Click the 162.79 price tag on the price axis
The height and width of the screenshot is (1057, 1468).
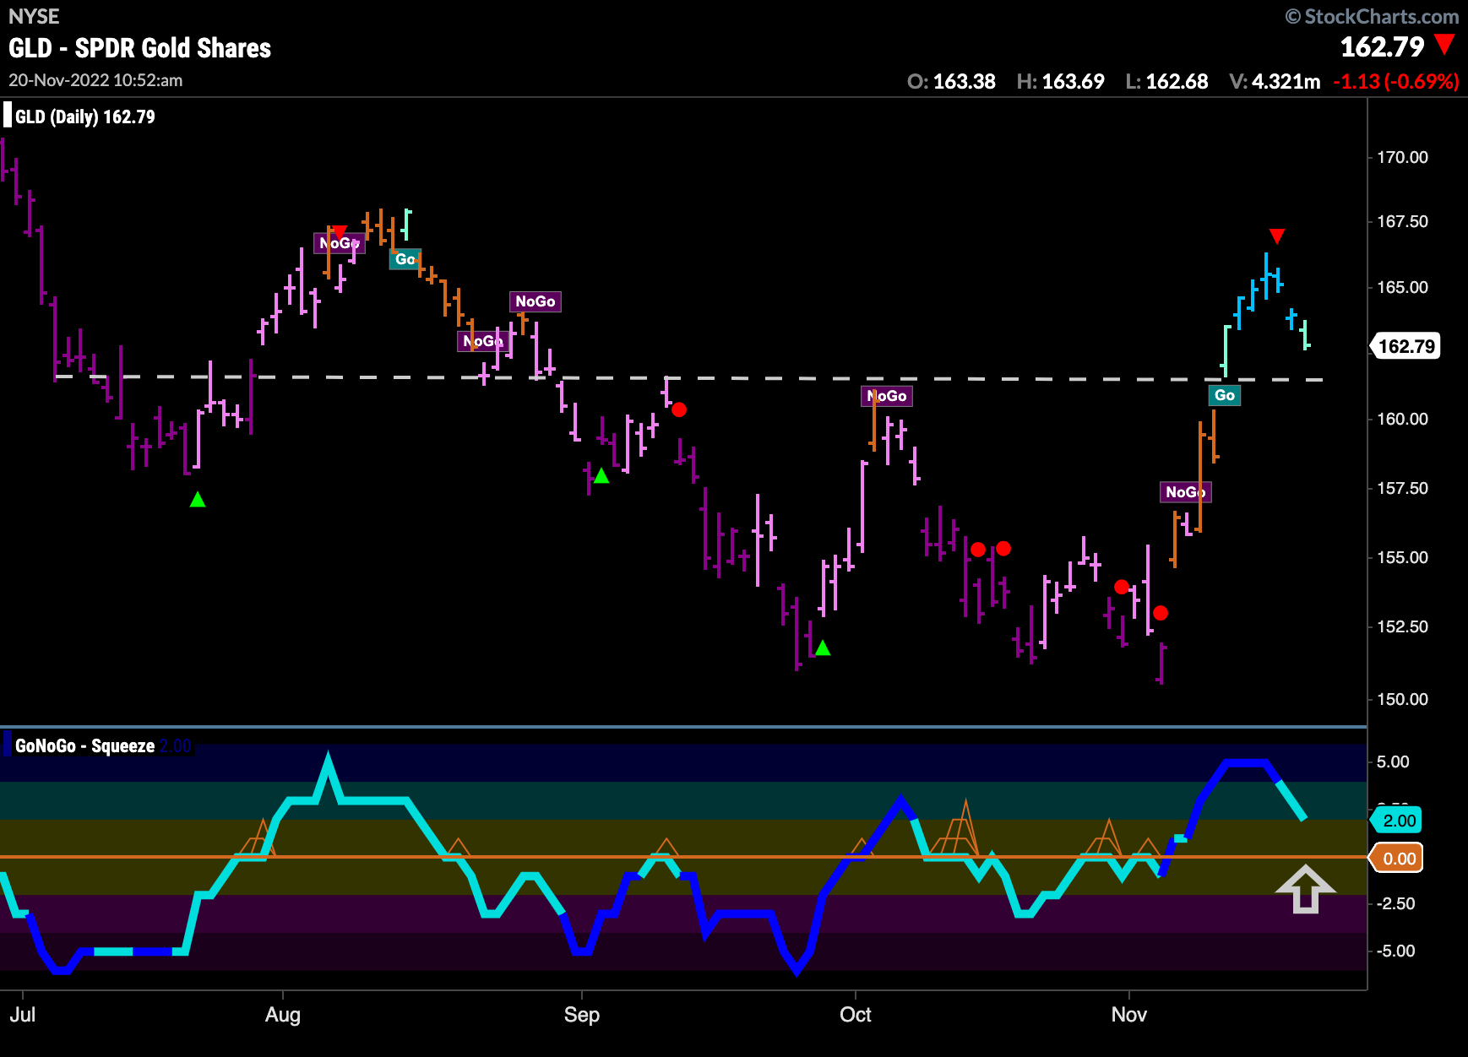pos(1405,346)
